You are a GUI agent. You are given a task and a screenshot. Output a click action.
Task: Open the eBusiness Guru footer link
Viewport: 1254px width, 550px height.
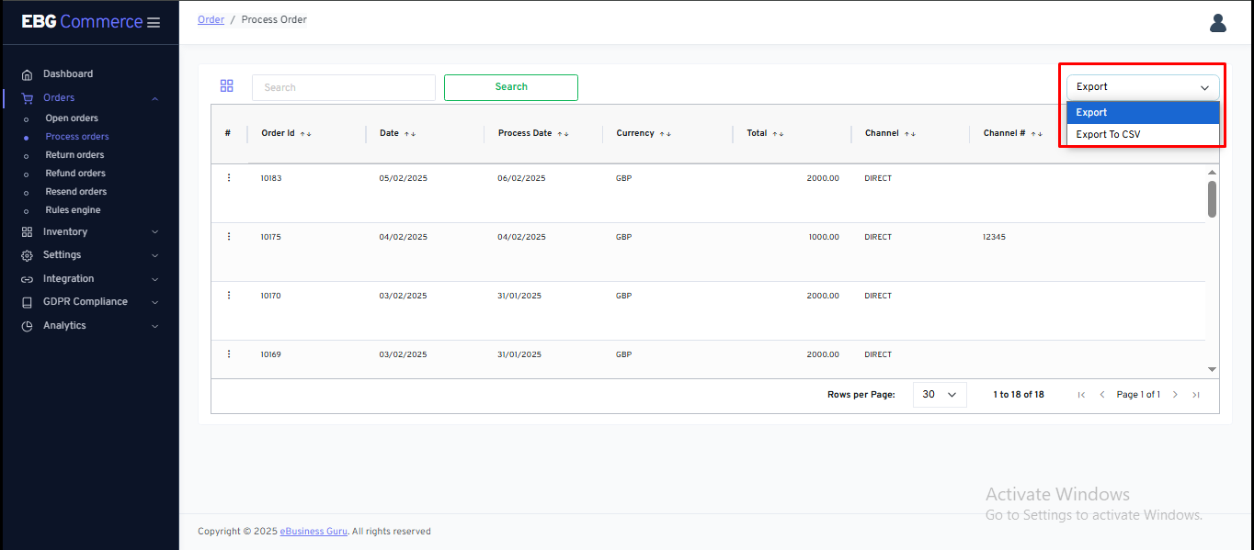click(313, 532)
